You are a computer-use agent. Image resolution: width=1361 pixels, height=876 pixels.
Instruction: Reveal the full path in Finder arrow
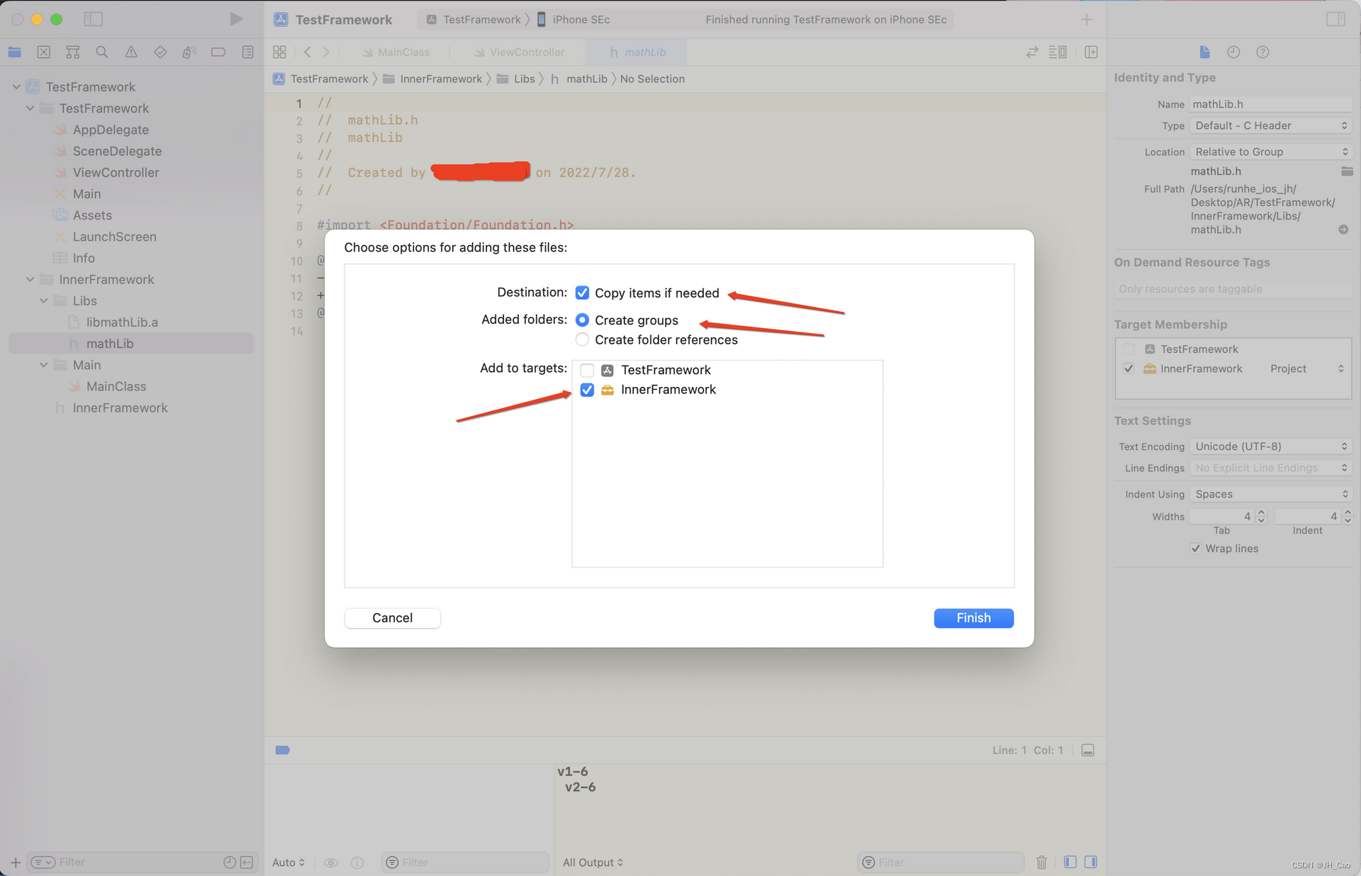pyautogui.click(x=1343, y=230)
